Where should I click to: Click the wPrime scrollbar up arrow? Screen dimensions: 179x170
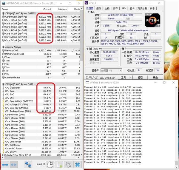pyautogui.click(x=176, y=87)
